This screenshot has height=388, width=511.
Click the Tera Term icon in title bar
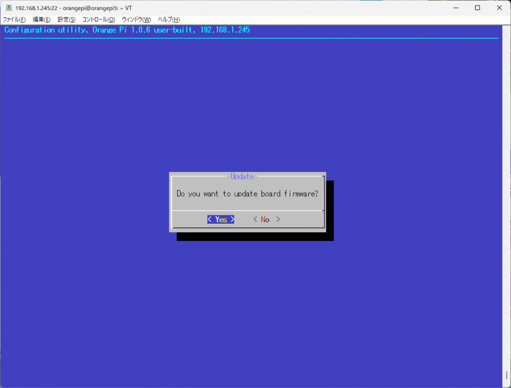tap(9, 8)
